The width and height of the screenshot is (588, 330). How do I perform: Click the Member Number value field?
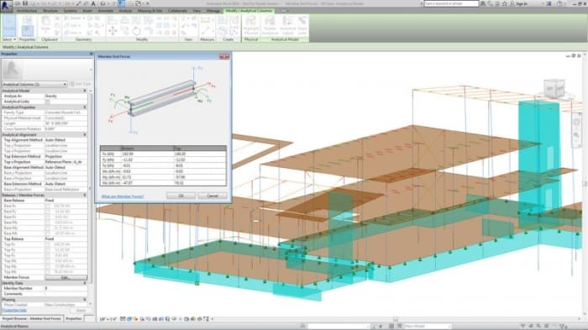click(66, 288)
